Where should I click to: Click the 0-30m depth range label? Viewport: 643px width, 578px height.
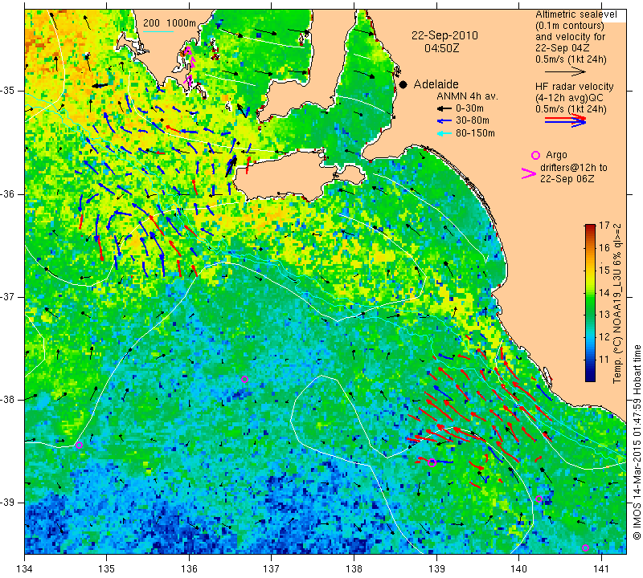point(469,108)
